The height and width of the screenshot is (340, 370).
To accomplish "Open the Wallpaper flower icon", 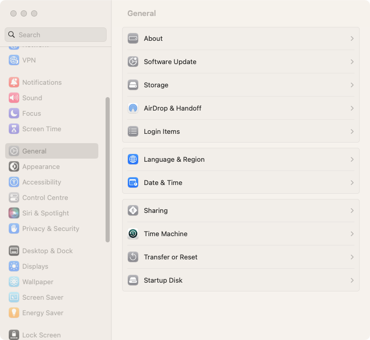I will point(14,282).
